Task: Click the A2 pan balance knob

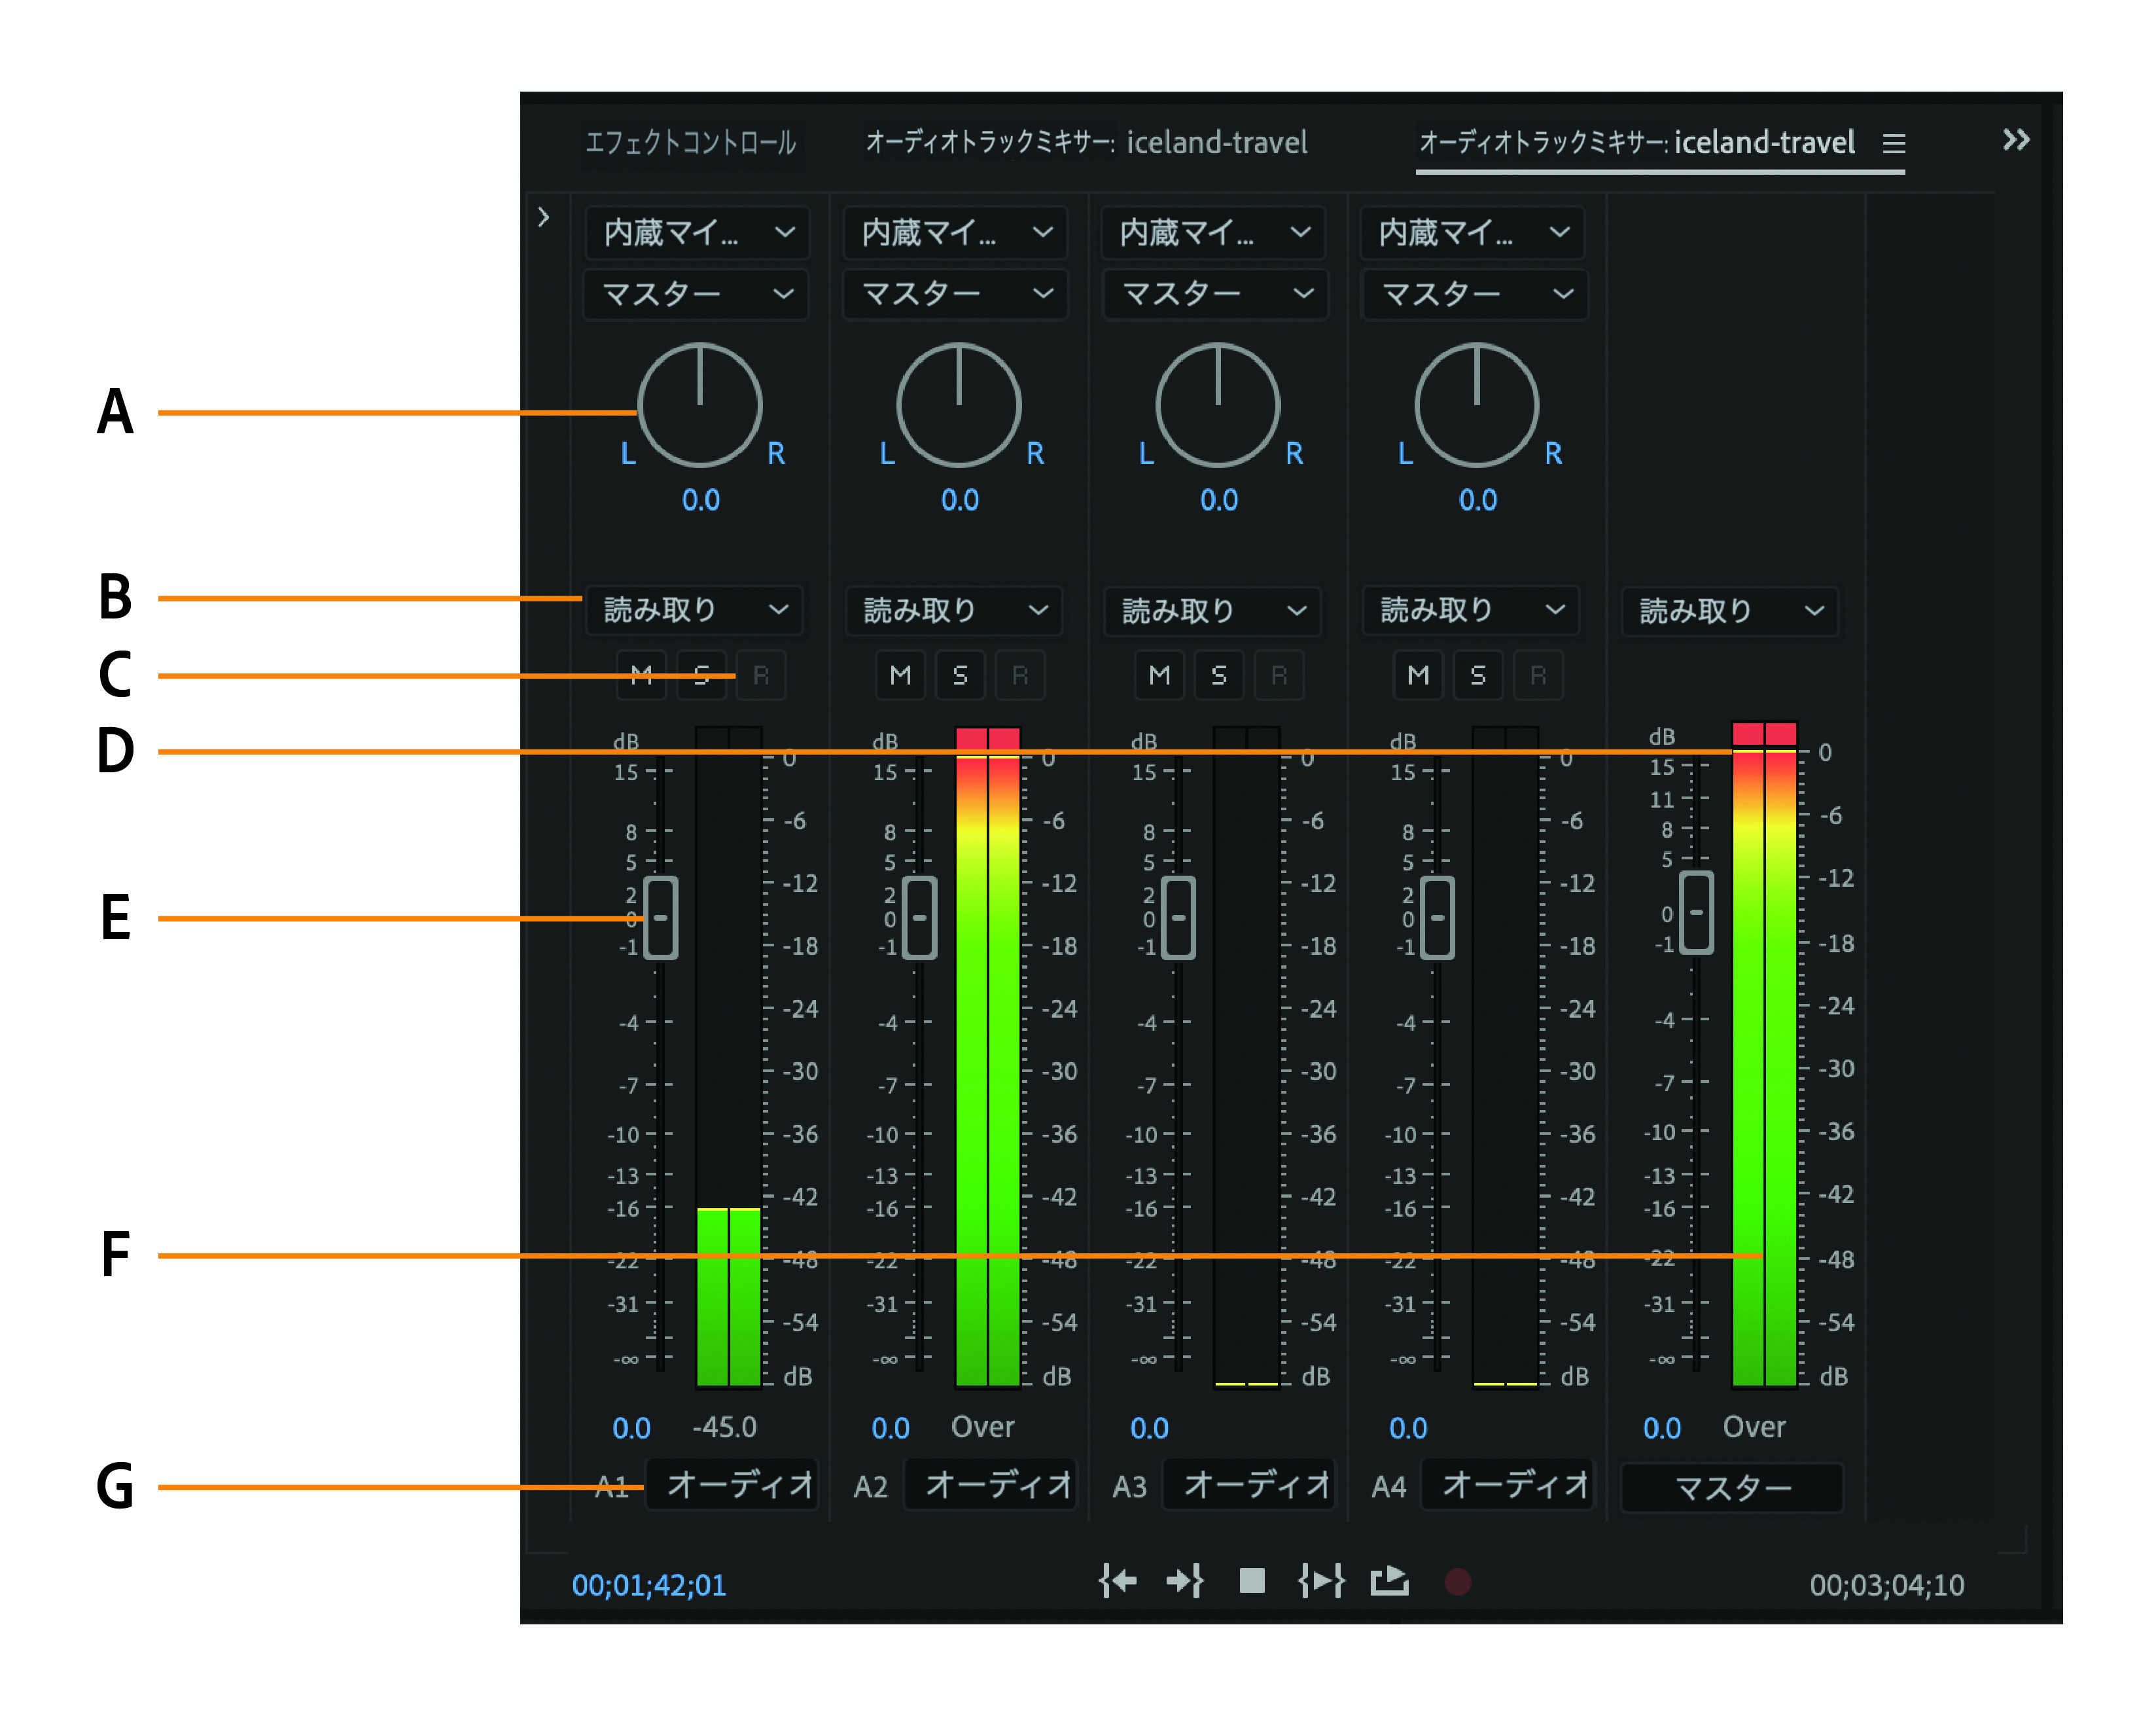Action: click(x=959, y=405)
